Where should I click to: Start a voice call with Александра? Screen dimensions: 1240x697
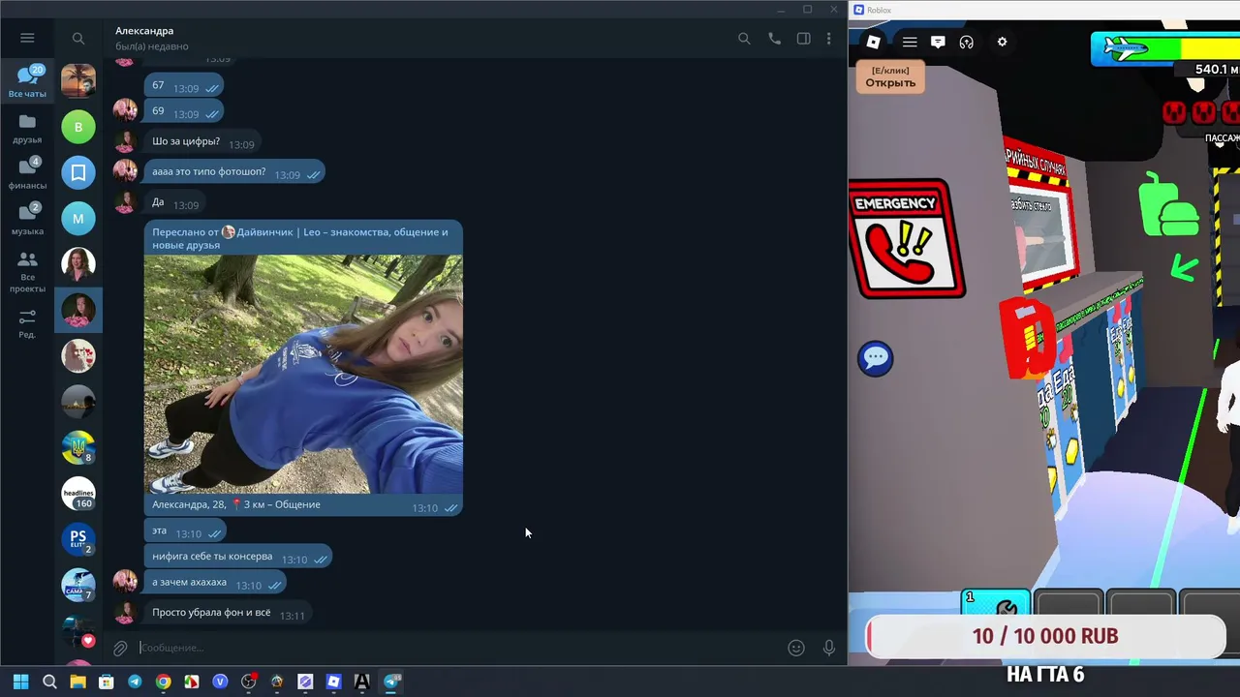[x=774, y=39]
